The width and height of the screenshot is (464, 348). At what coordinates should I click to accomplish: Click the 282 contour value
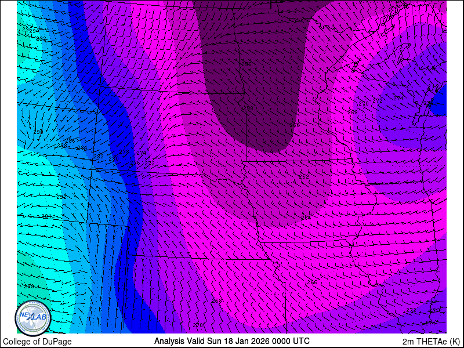click(99, 157)
